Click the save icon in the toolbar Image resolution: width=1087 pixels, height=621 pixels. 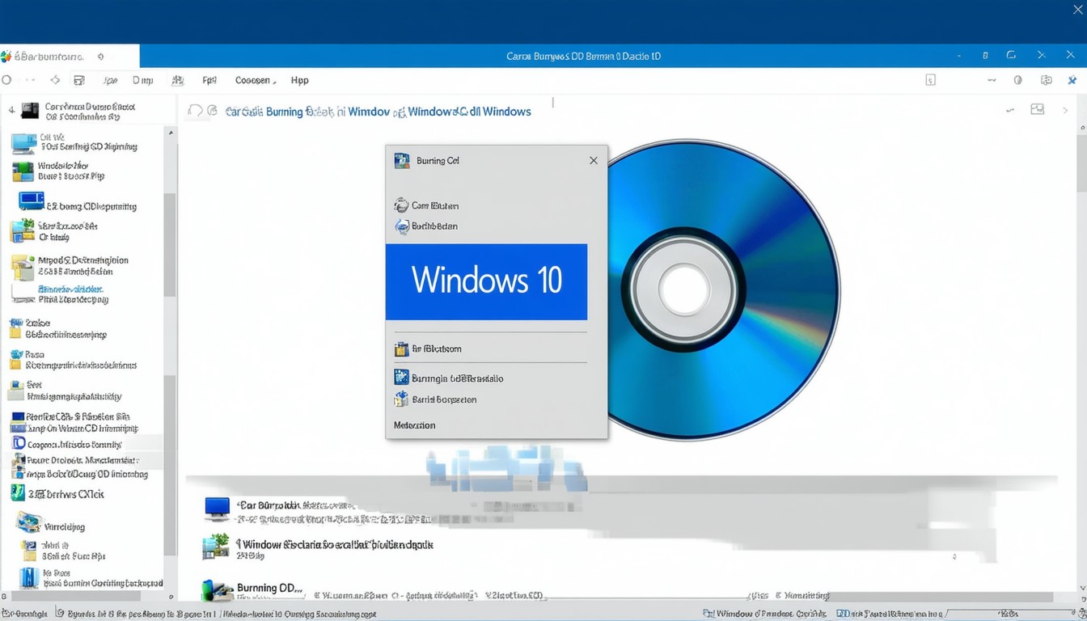[78, 81]
